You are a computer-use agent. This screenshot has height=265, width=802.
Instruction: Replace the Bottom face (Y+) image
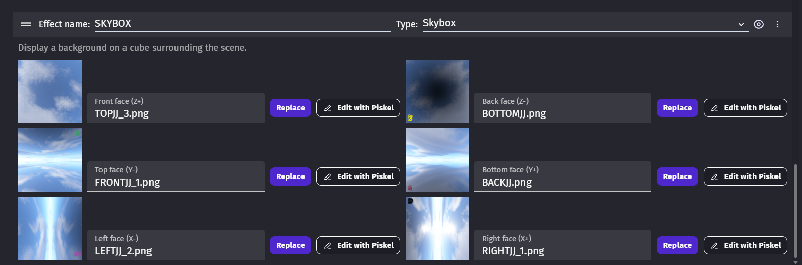coord(677,176)
